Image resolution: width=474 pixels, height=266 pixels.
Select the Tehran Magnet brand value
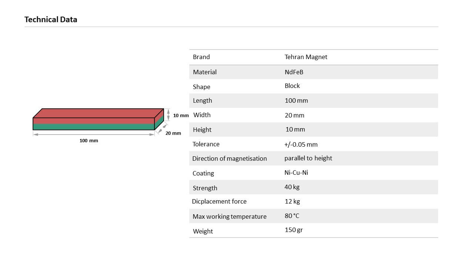click(306, 57)
